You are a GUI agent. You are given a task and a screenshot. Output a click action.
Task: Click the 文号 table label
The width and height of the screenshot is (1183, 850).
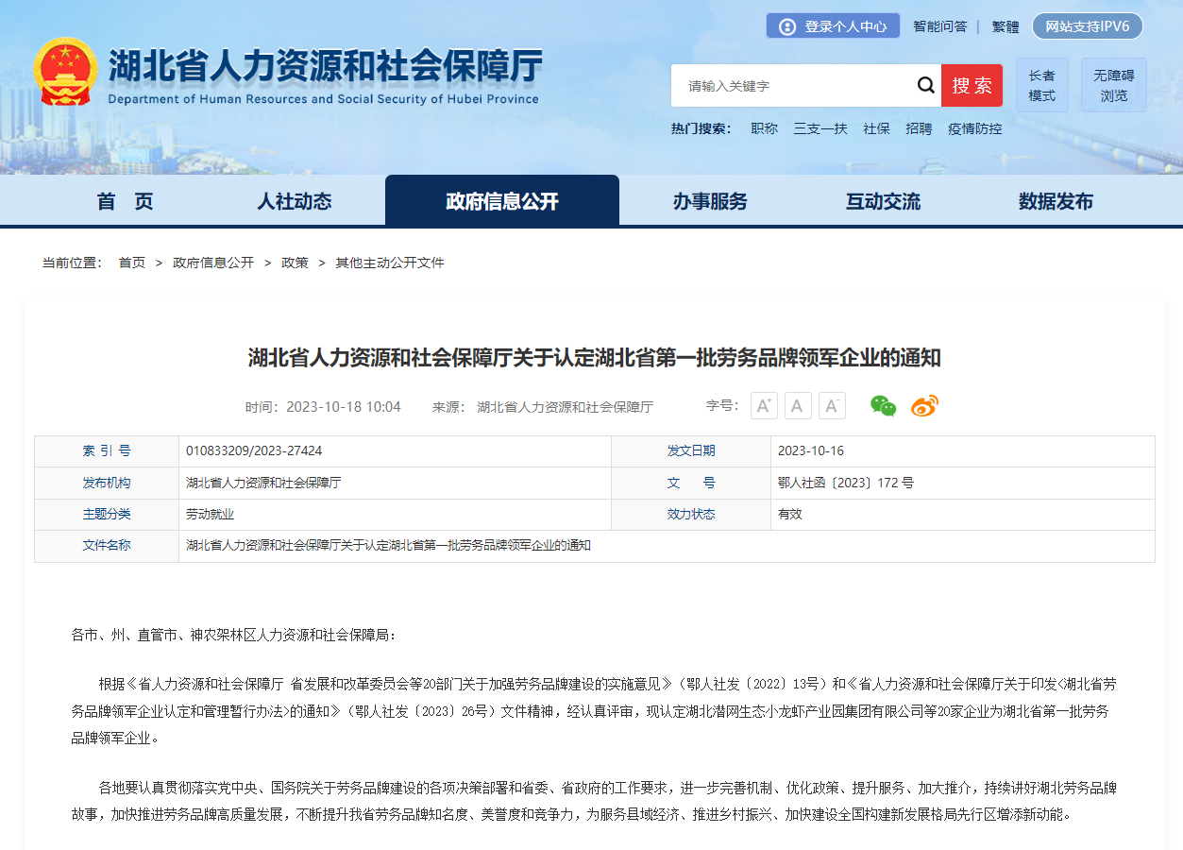point(691,483)
